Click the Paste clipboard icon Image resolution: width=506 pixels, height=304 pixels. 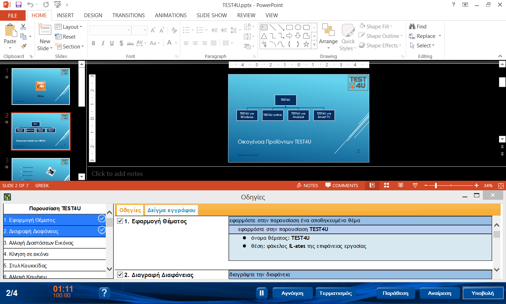10,31
